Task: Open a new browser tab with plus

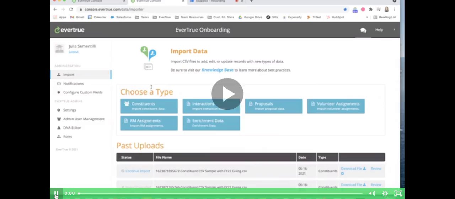Action: [x=251, y=1]
